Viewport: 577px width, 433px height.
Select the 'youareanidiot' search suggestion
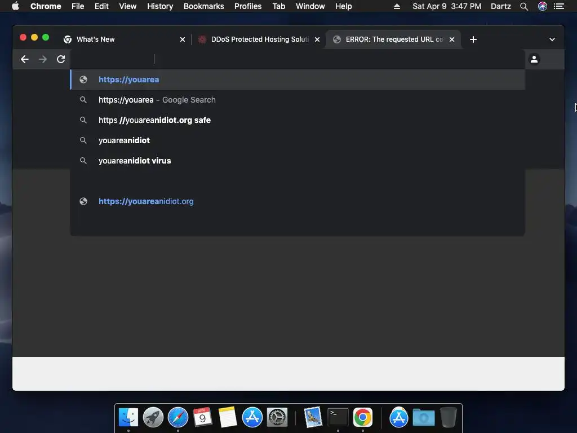298,140
